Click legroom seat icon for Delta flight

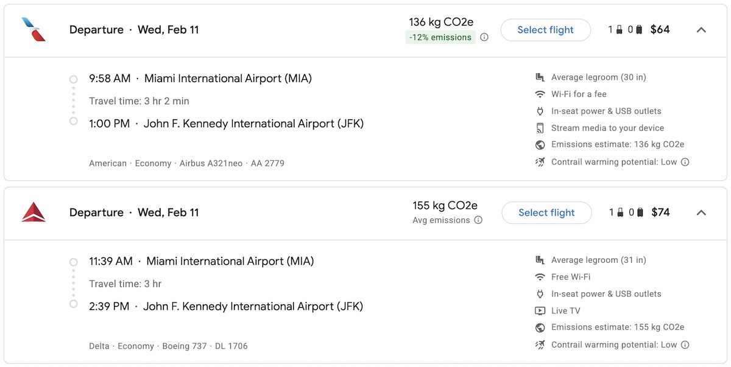[x=540, y=260]
